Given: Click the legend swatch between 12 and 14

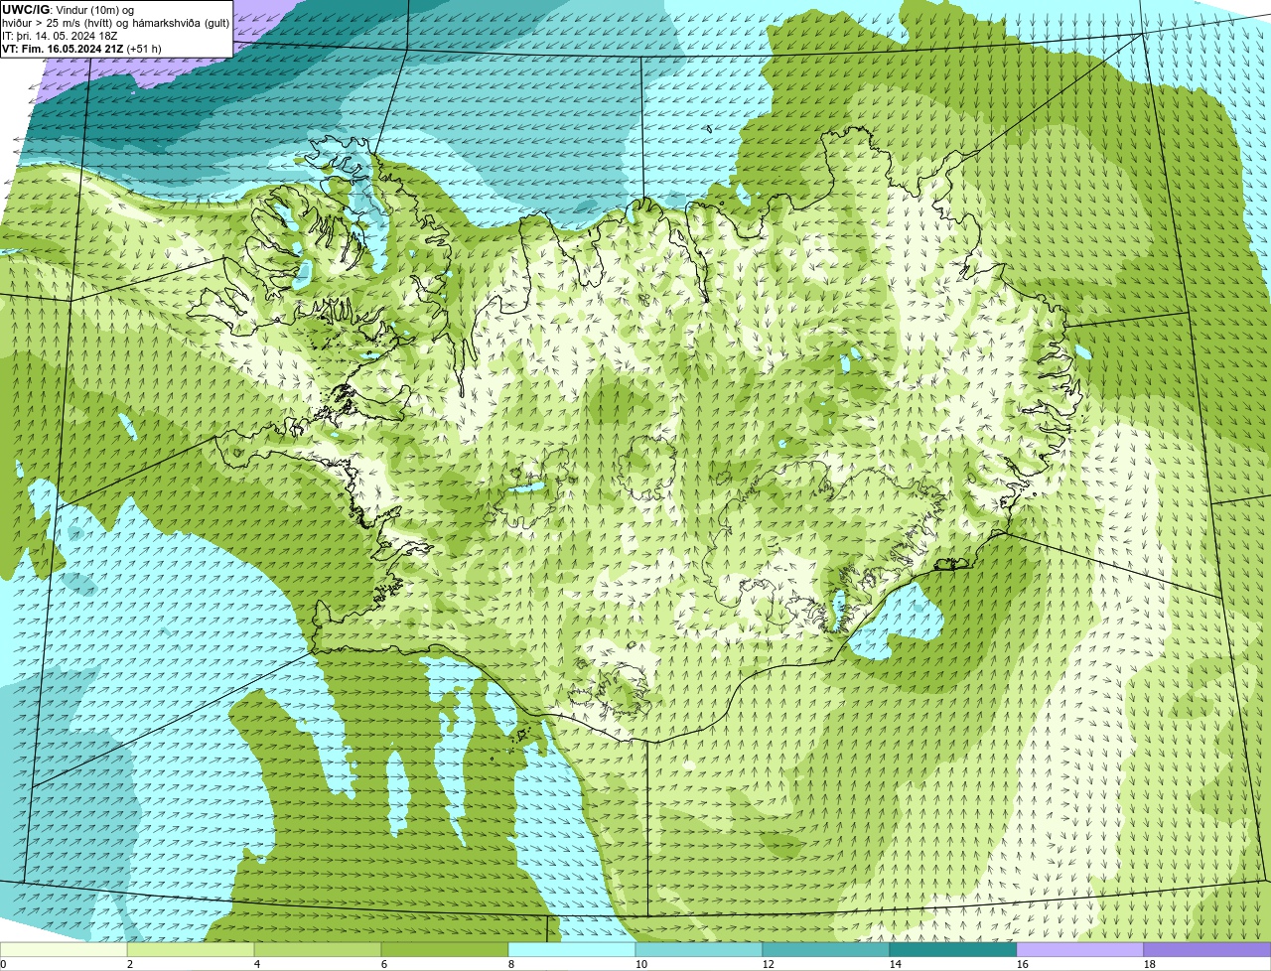Looking at the screenshot, I should tap(826, 950).
